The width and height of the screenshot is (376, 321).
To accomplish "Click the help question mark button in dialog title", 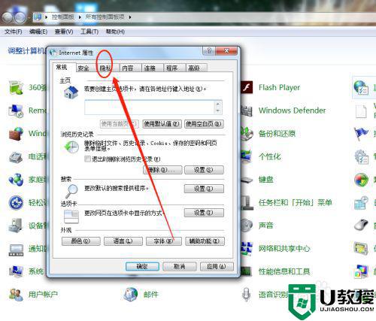I will [209, 50].
